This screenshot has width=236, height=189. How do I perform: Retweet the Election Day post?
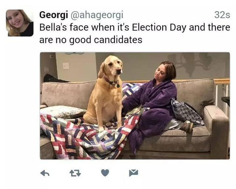click(74, 173)
